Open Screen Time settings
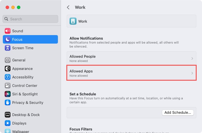This screenshot has width=202, height=133. 30,48
